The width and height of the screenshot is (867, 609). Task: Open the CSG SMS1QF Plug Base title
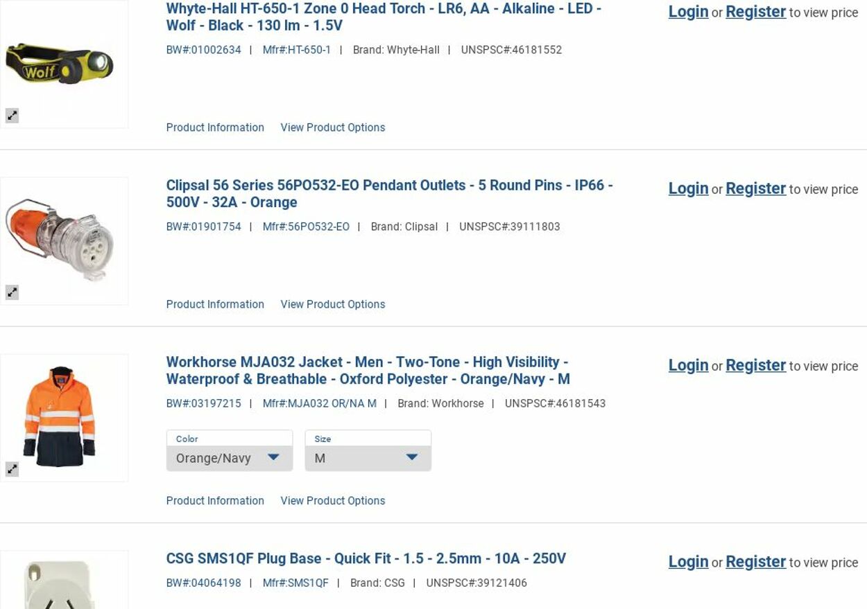pyautogui.click(x=366, y=558)
